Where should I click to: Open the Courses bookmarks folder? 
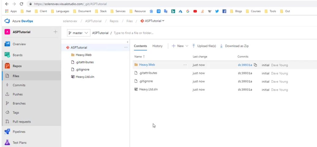pyautogui.click(x=253, y=11)
